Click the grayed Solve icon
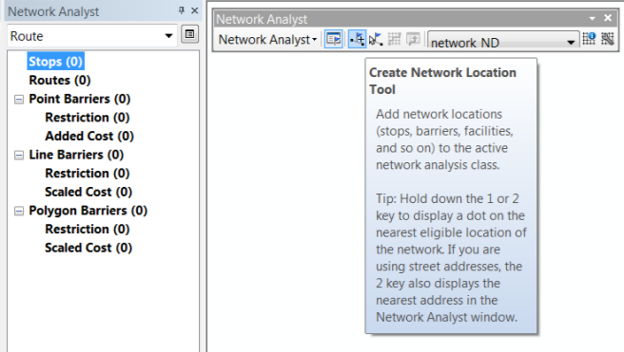Image resolution: width=624 pixels, height=352 pixels. click(395, 39)
